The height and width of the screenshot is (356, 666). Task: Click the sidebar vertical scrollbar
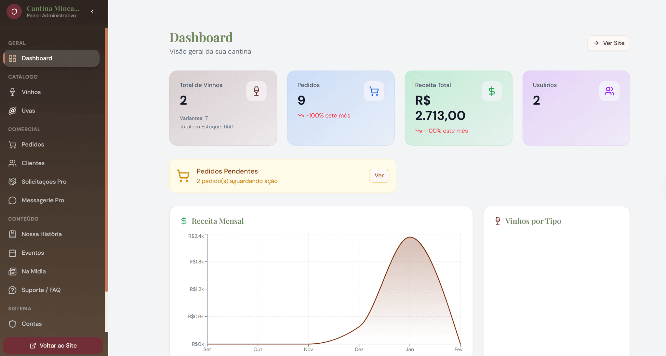point(106,159)
